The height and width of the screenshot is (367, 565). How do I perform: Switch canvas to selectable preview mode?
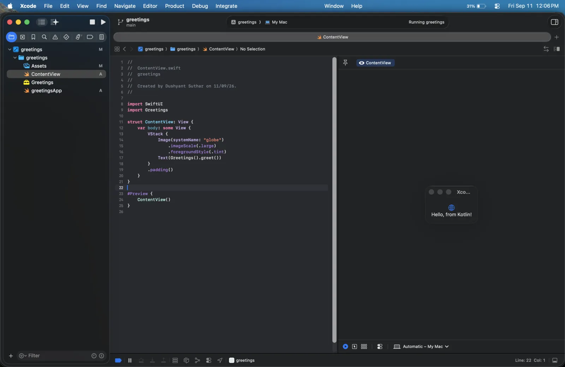(355, 347)
